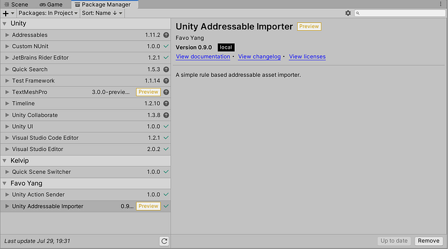Expand the Addressables package versions
This screenshot has height=249, width=448.
(x=7, y=35)
